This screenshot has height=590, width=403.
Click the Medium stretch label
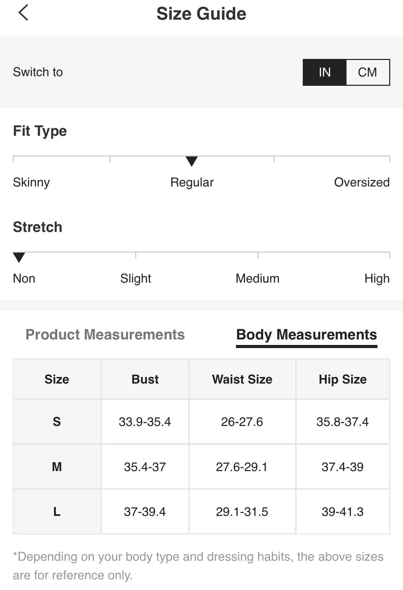click(x=257, y=278)
